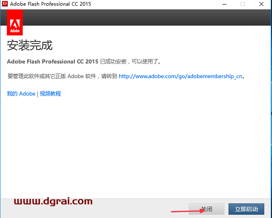Open the adobemembership_cn hyperlink
The height and width of the screenshot is (218, 272).
pos(180,76)
